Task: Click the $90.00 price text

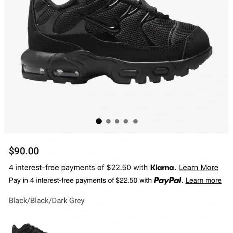Action: tap(24, 151)
